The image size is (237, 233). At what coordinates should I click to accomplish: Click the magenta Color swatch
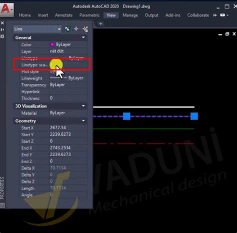click(x=52, y=44)
